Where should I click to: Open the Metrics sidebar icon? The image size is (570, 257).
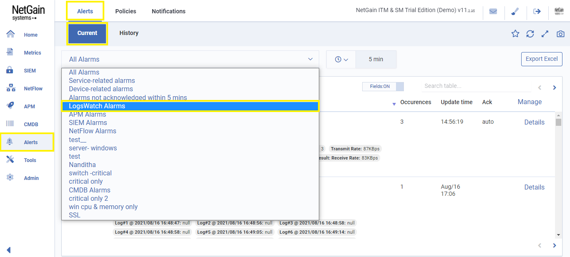[x=10, y=52]
